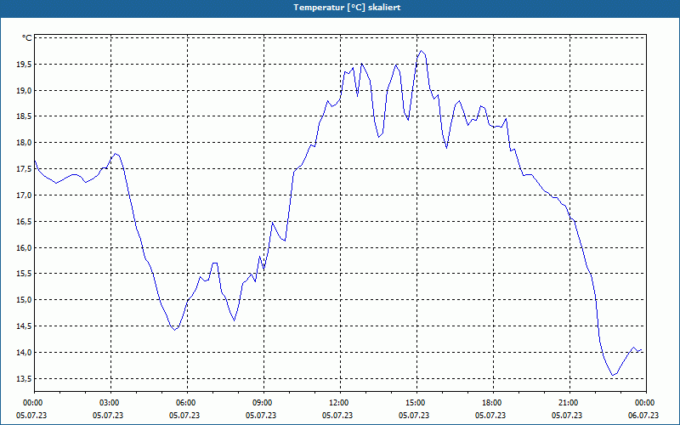
Task: Click the '°C' unit label on the y-axis
Action: [x=27, y=38]
